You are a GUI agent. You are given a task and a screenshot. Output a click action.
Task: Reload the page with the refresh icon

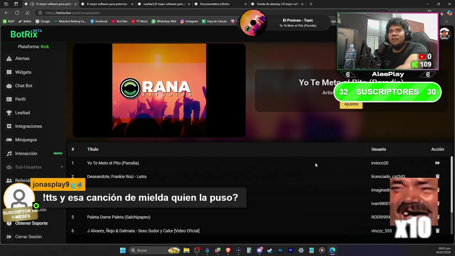click(x=17, y=13)
